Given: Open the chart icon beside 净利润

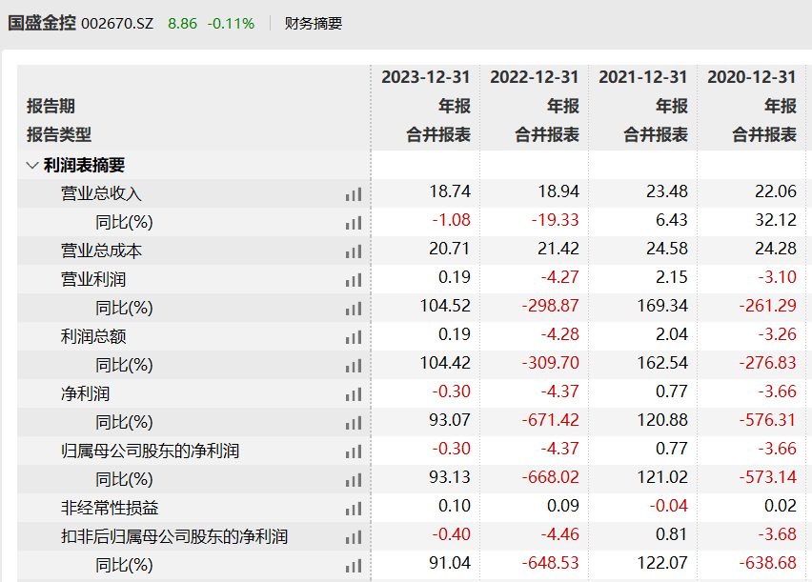Looking at the screenshot, I should coord(353,393).
